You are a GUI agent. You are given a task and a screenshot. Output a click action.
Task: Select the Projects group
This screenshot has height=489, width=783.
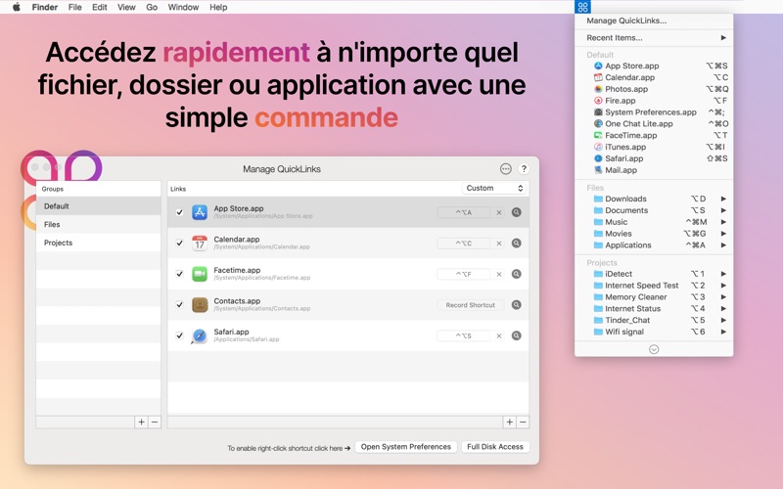[x=99, y=243]
